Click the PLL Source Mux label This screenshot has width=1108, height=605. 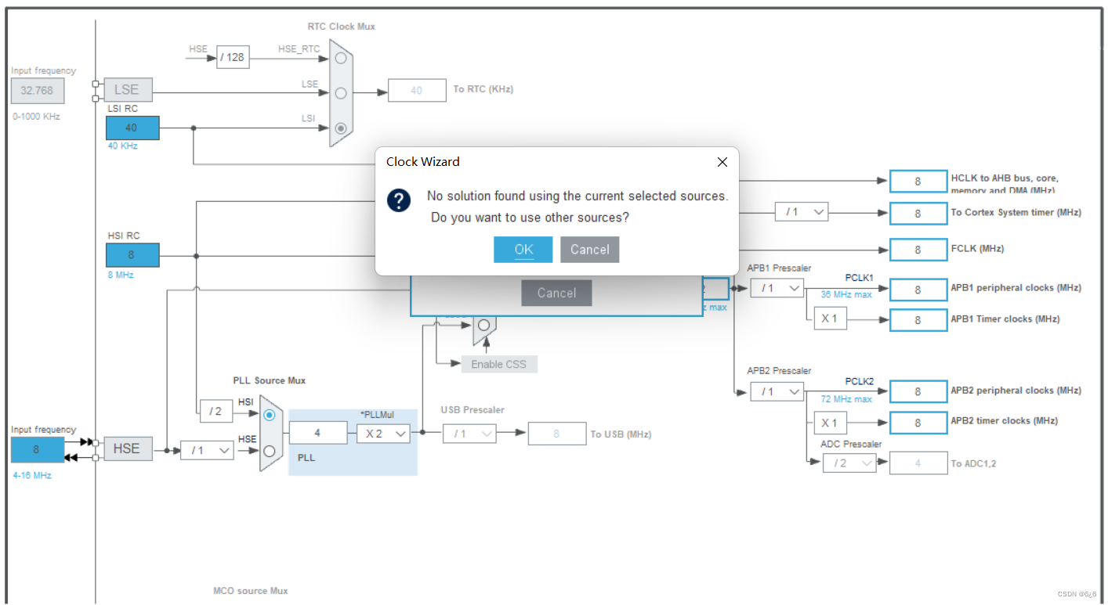[270, 381]
